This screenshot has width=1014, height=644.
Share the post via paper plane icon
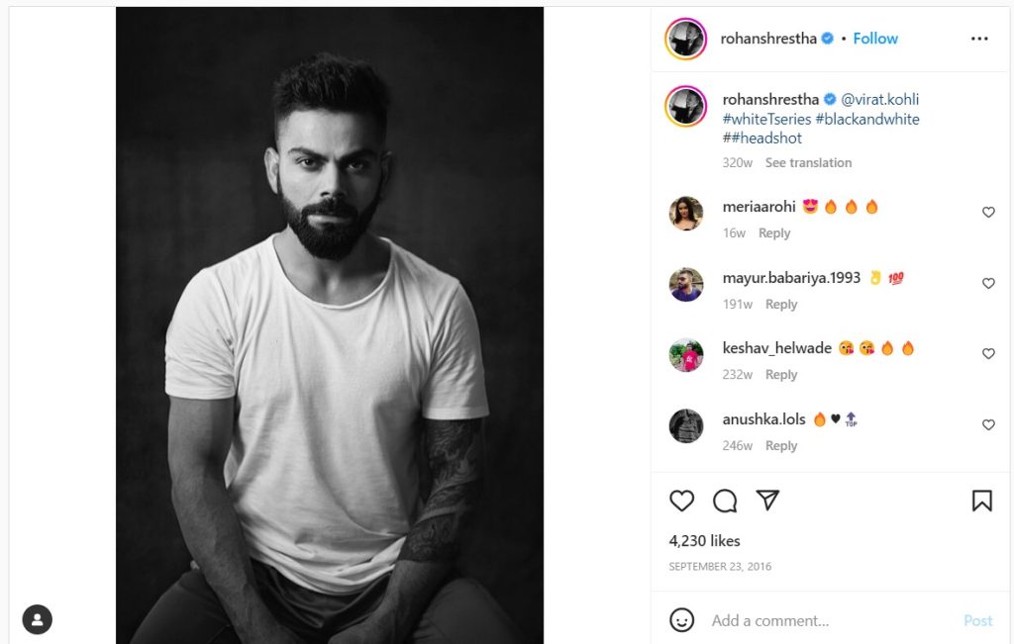(767, 500)
